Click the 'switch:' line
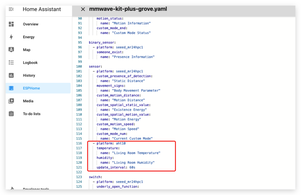Screen dimensions: 301x195 (x=95, y=177)
